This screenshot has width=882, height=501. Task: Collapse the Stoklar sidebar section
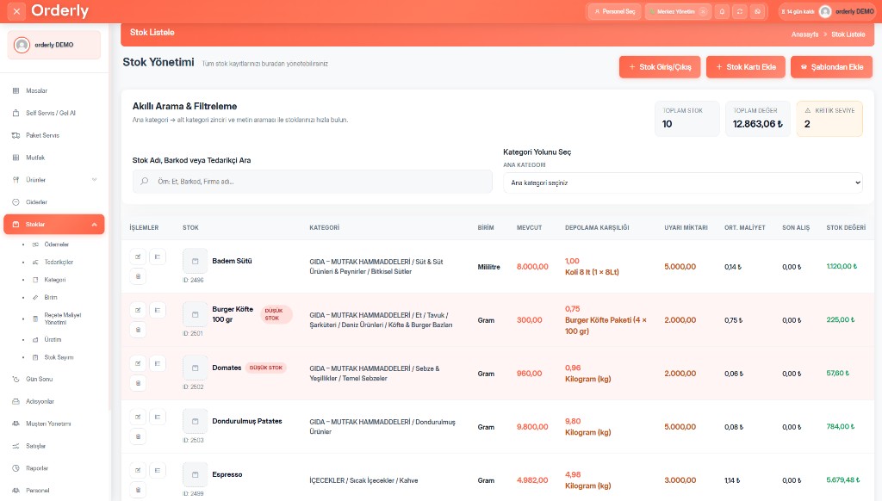tap(93, 225)
